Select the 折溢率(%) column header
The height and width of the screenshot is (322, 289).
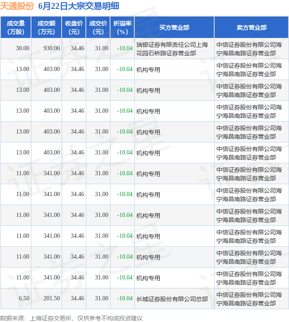pyautogui.click(x=122, y=28)
